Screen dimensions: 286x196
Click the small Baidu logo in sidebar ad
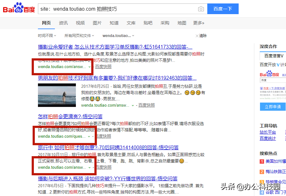click(269, 74)
